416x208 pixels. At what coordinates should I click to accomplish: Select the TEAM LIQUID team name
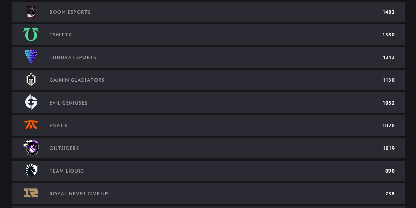pos(67,171)
